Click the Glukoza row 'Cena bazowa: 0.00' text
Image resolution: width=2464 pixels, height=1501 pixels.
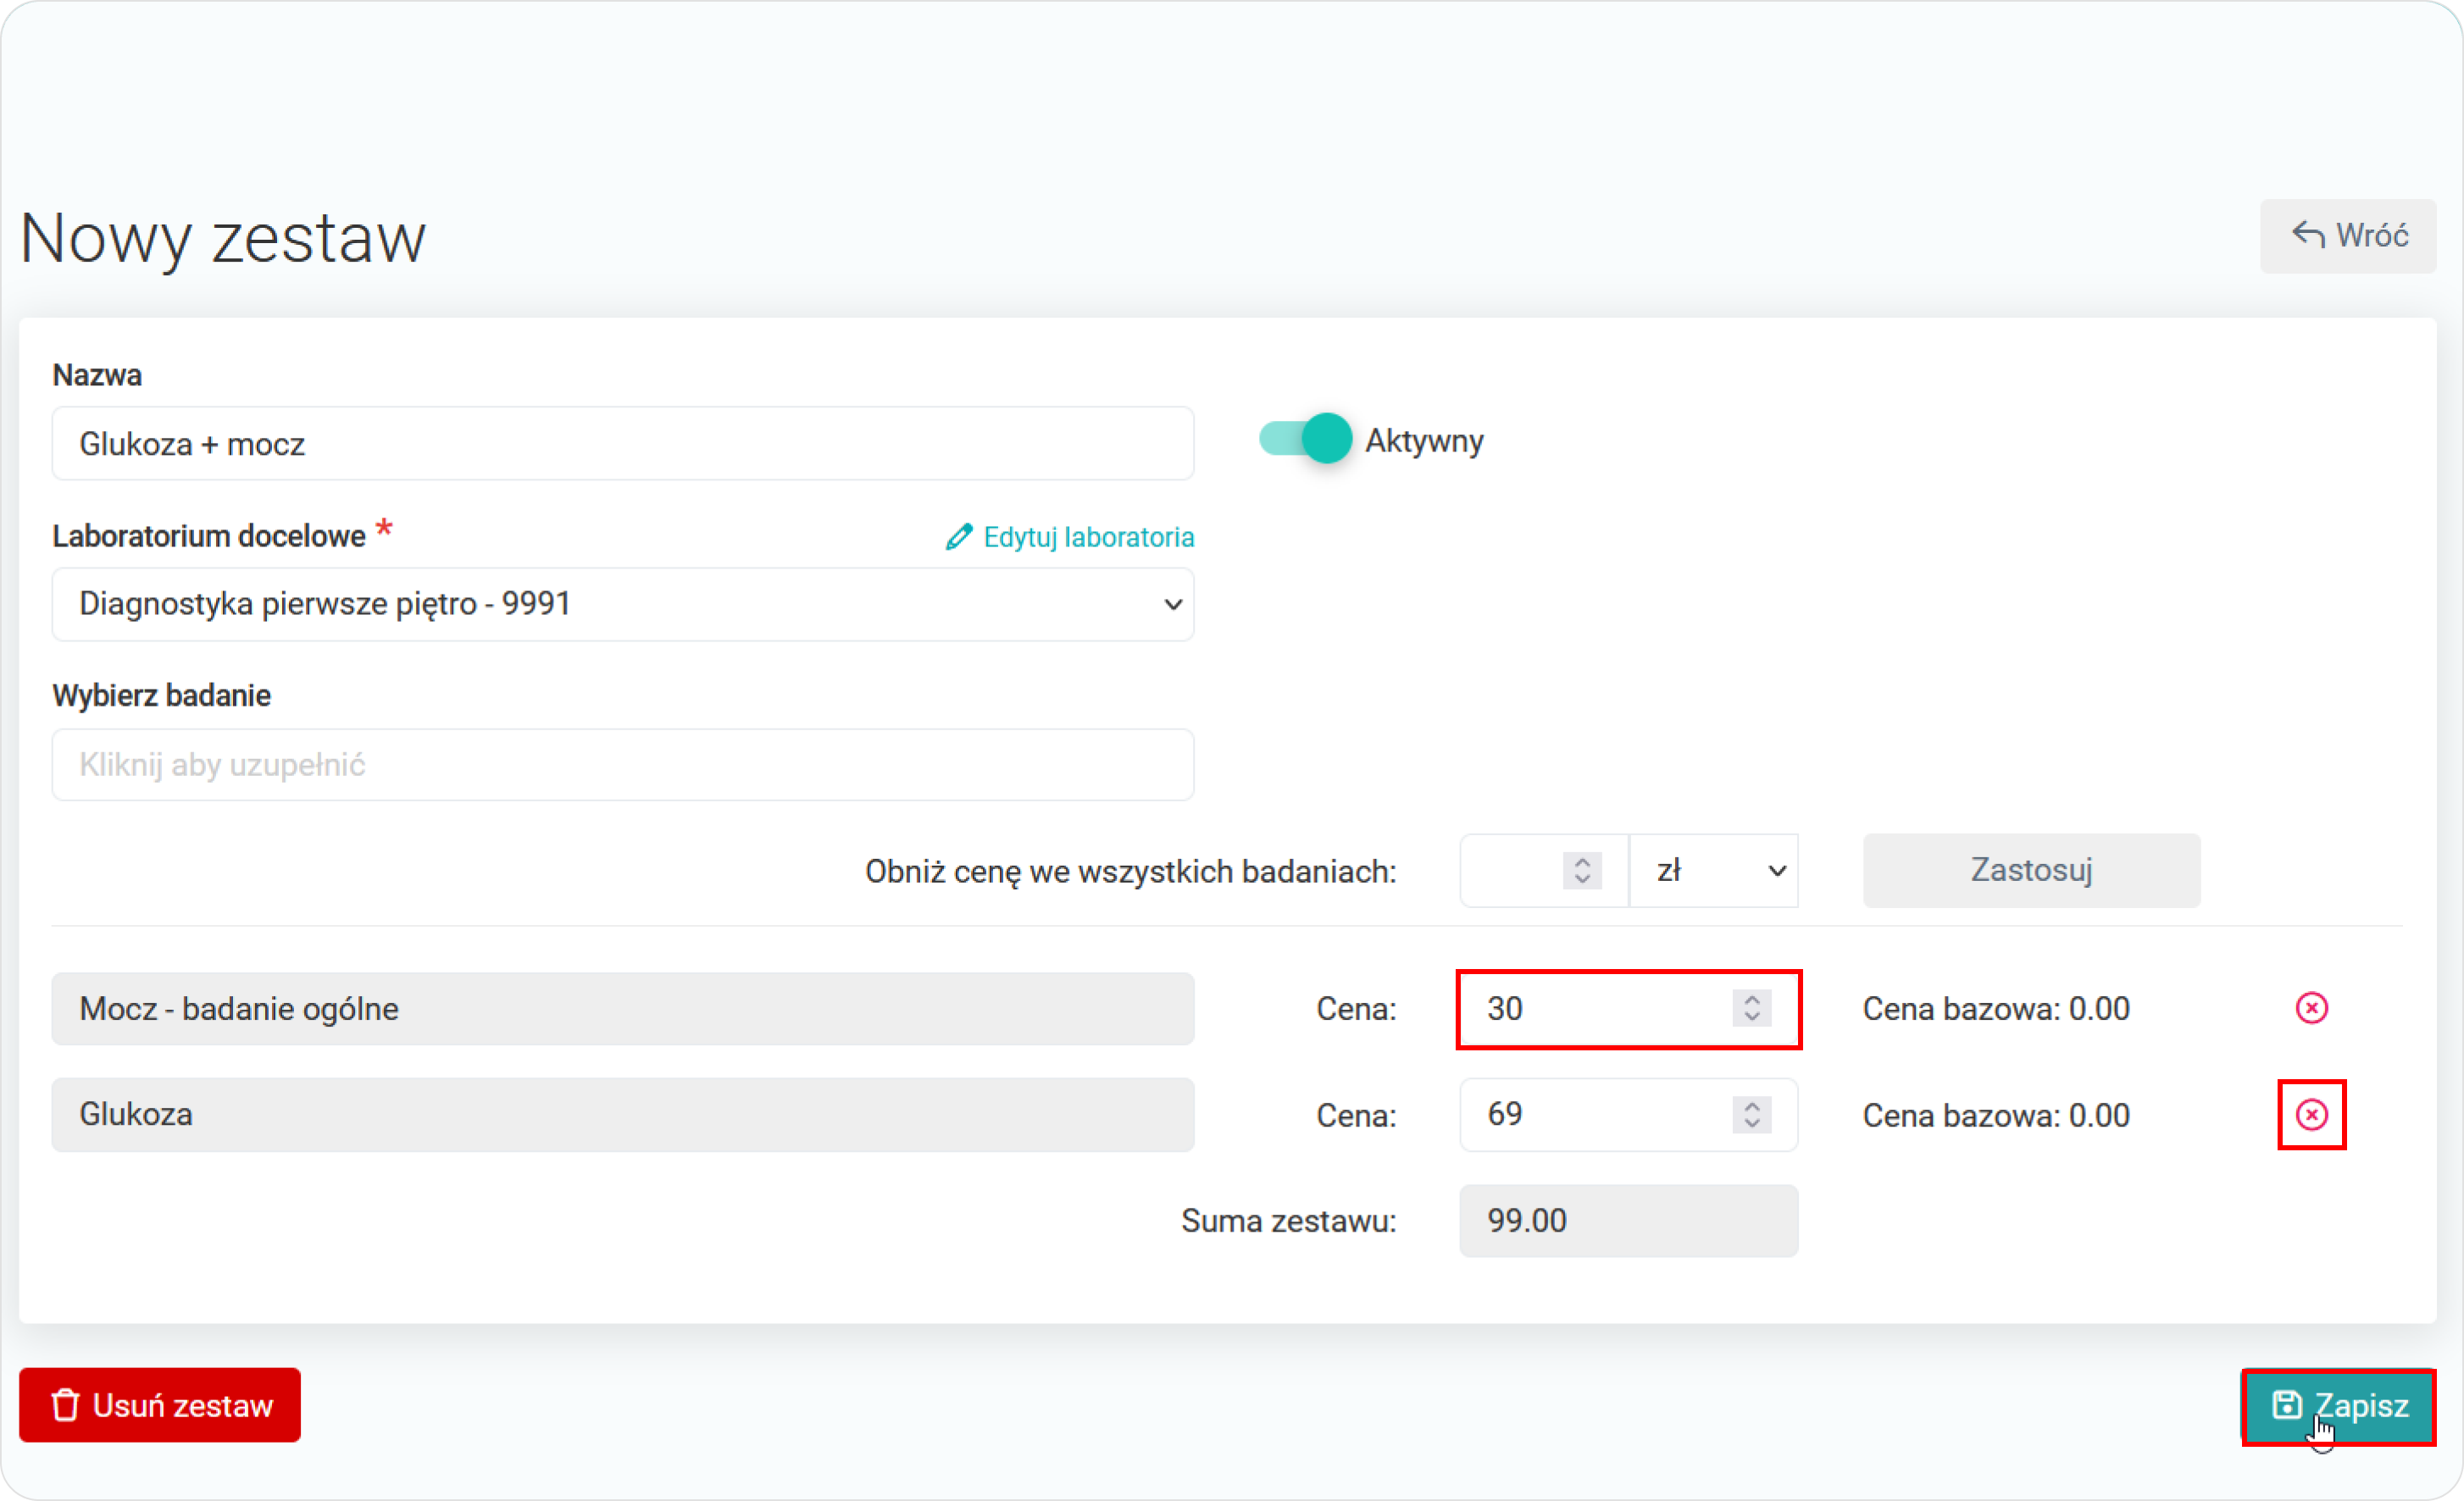pyautogui.click(x=1996, y=1115)
